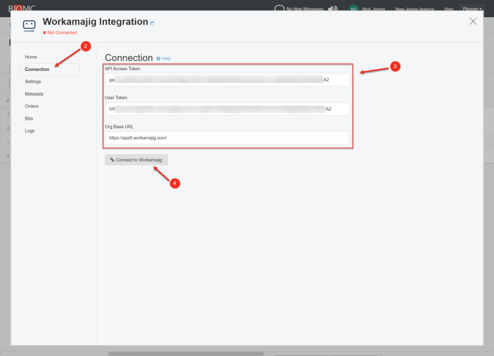Viewport: 494px width, 356px height.
Task: Click the Help link in top bar
Action: click(449, 9)
